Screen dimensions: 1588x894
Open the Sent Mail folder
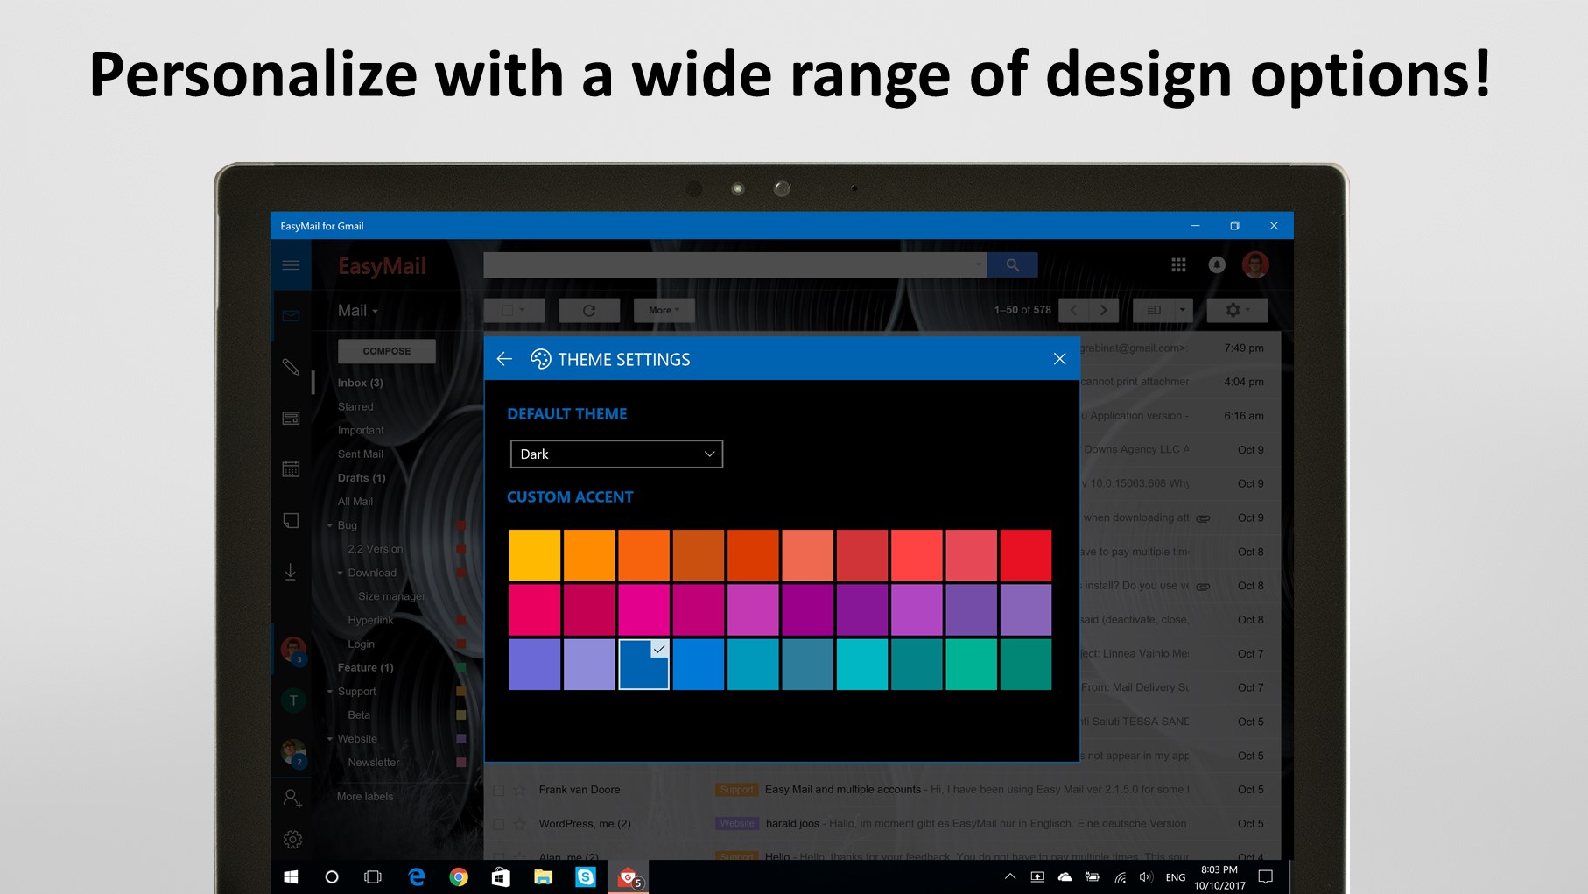click(x=361, y=454)
